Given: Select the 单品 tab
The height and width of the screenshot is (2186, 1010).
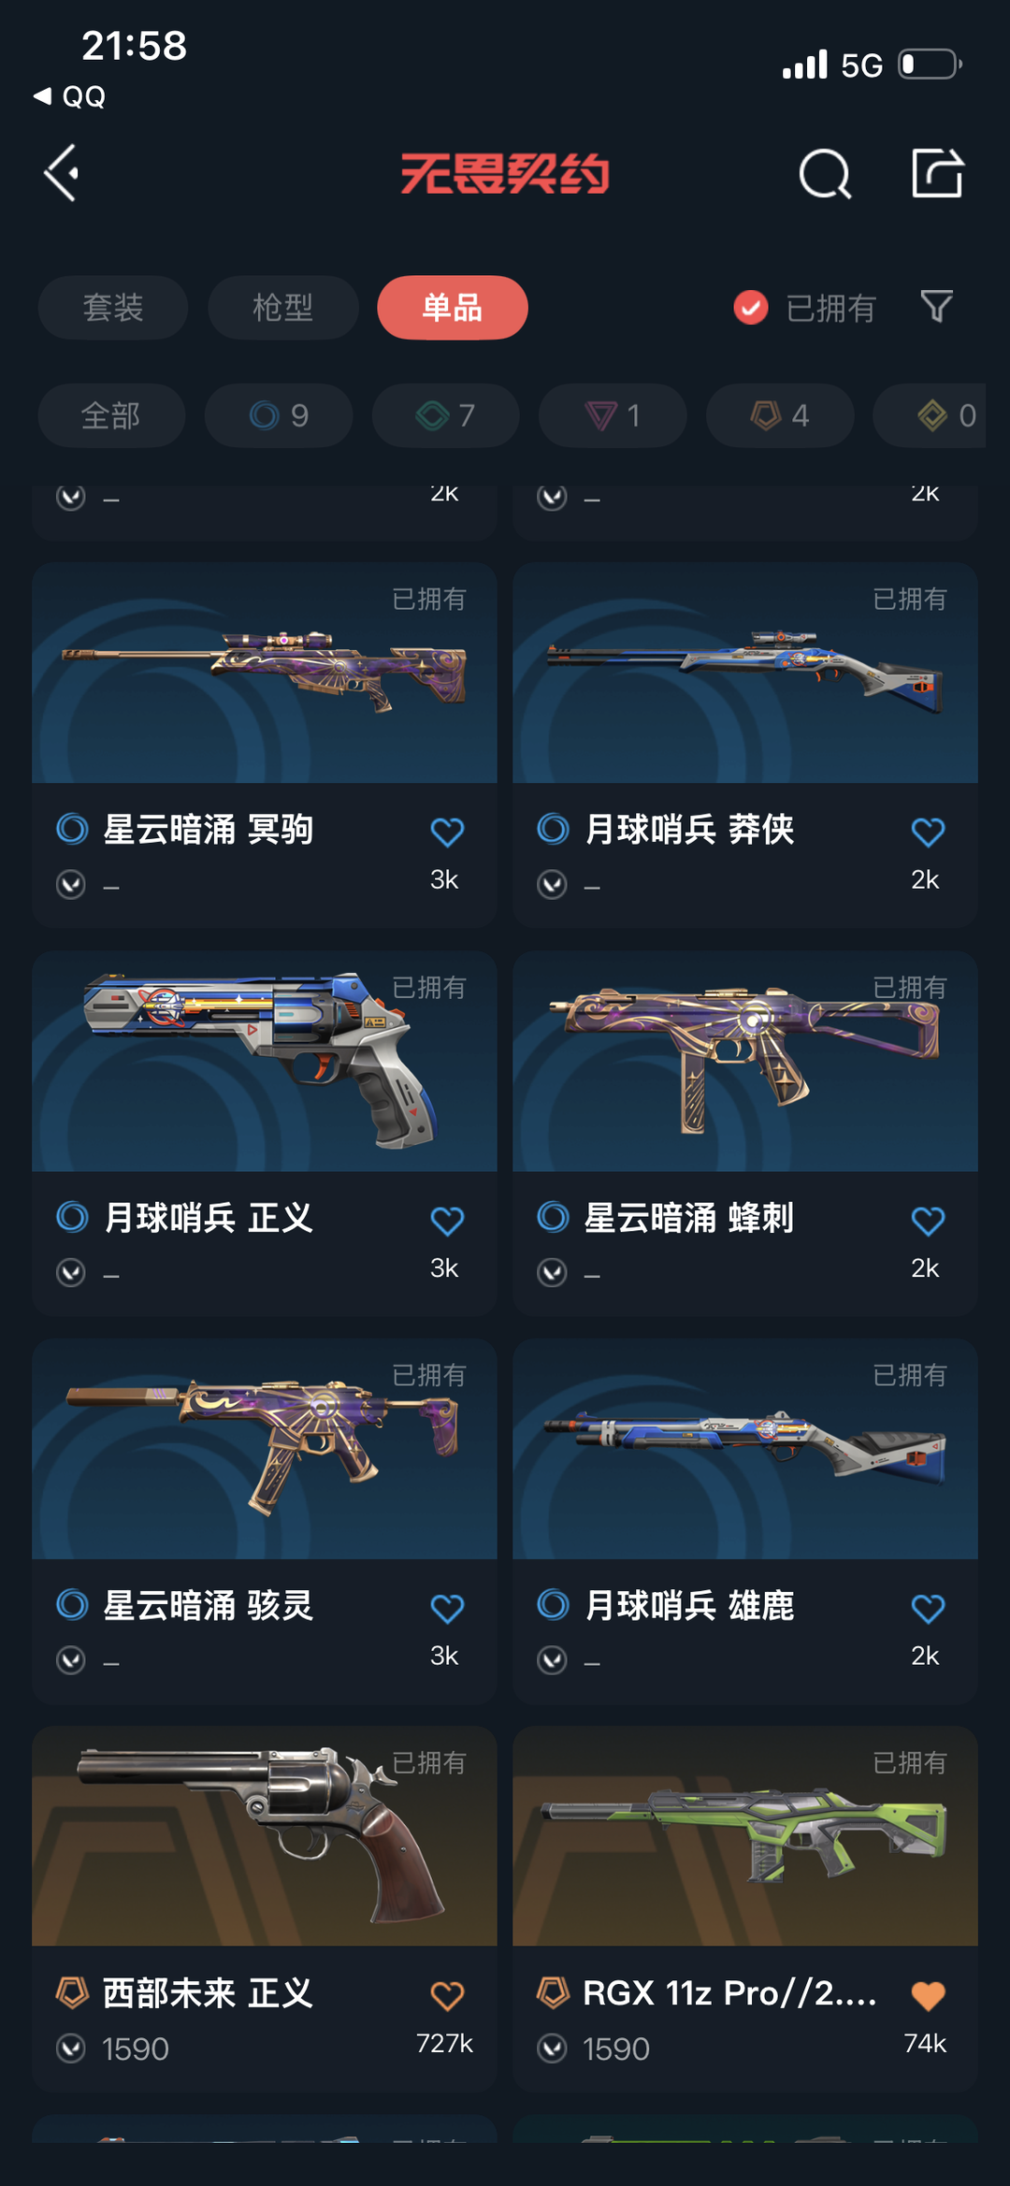Looking at the screenshot, I should (x=453, y=307).
